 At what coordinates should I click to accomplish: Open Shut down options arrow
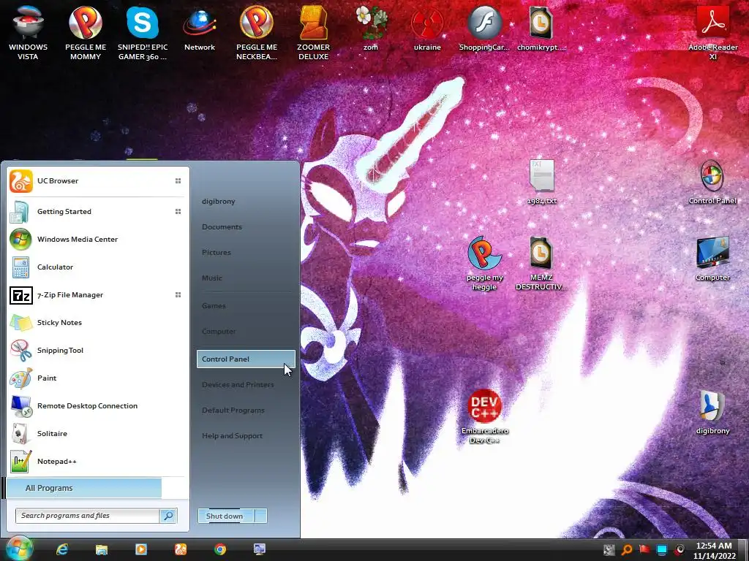pyautogui.click(x=261, y=516)
